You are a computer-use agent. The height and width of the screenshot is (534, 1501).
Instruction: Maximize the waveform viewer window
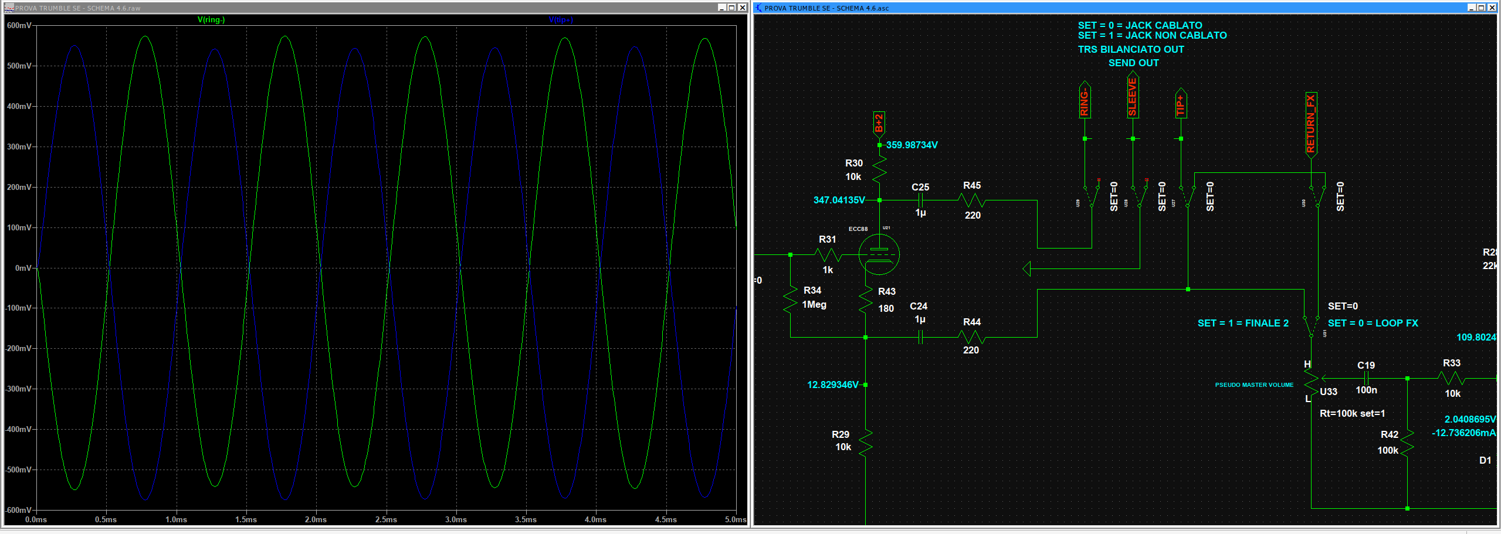[x=731, y=8]
